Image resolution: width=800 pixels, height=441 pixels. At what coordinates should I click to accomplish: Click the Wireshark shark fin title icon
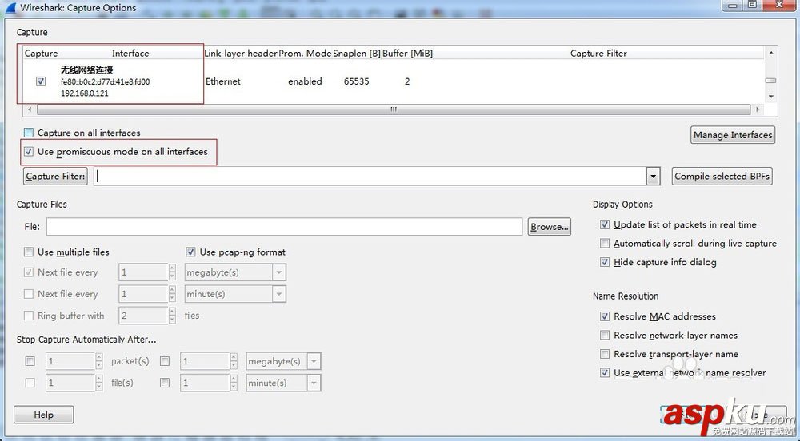10,7
